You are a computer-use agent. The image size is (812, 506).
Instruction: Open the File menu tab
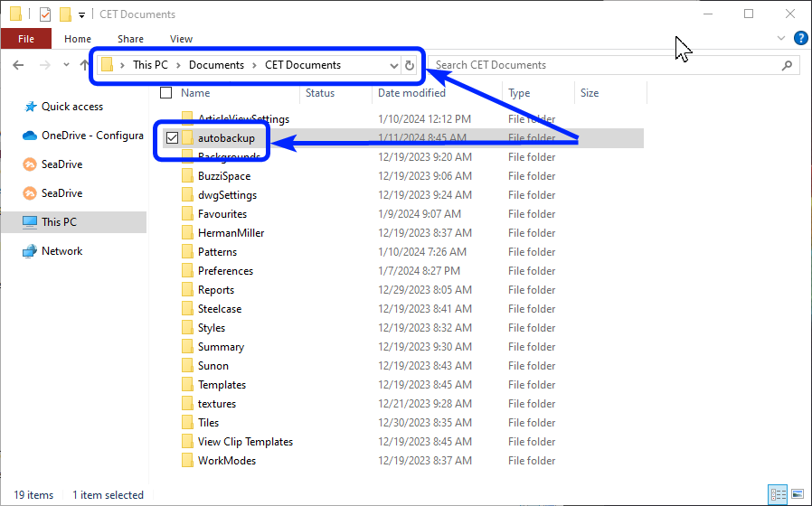pyautogui.click(x=26, y=39)
